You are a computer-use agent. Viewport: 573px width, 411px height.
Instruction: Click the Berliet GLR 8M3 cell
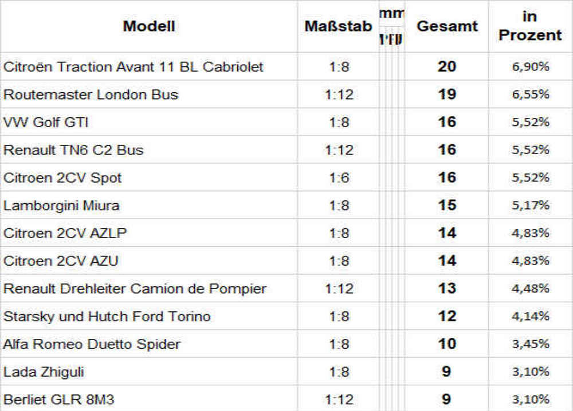pos(58,400)
